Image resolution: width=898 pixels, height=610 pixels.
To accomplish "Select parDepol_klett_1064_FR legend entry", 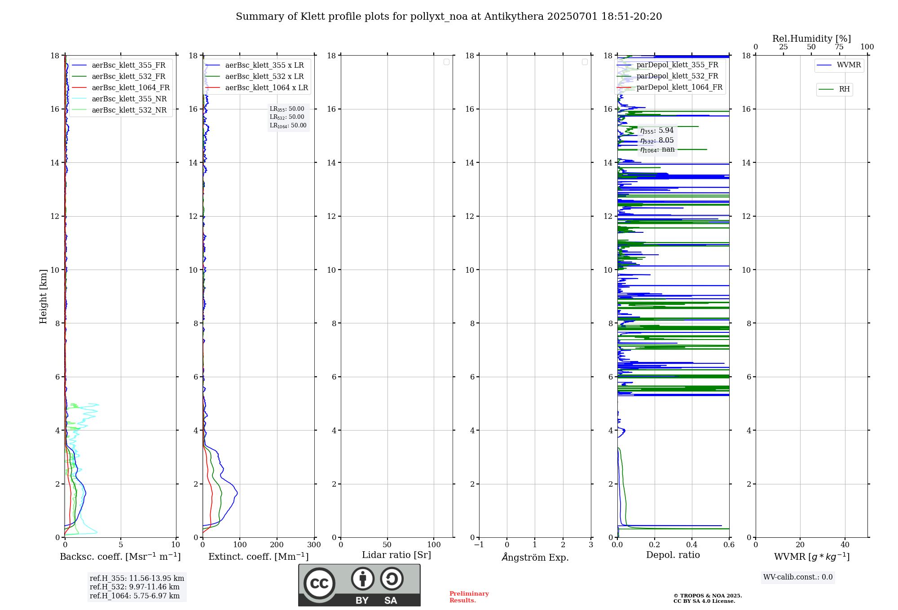I will point(670,87).
